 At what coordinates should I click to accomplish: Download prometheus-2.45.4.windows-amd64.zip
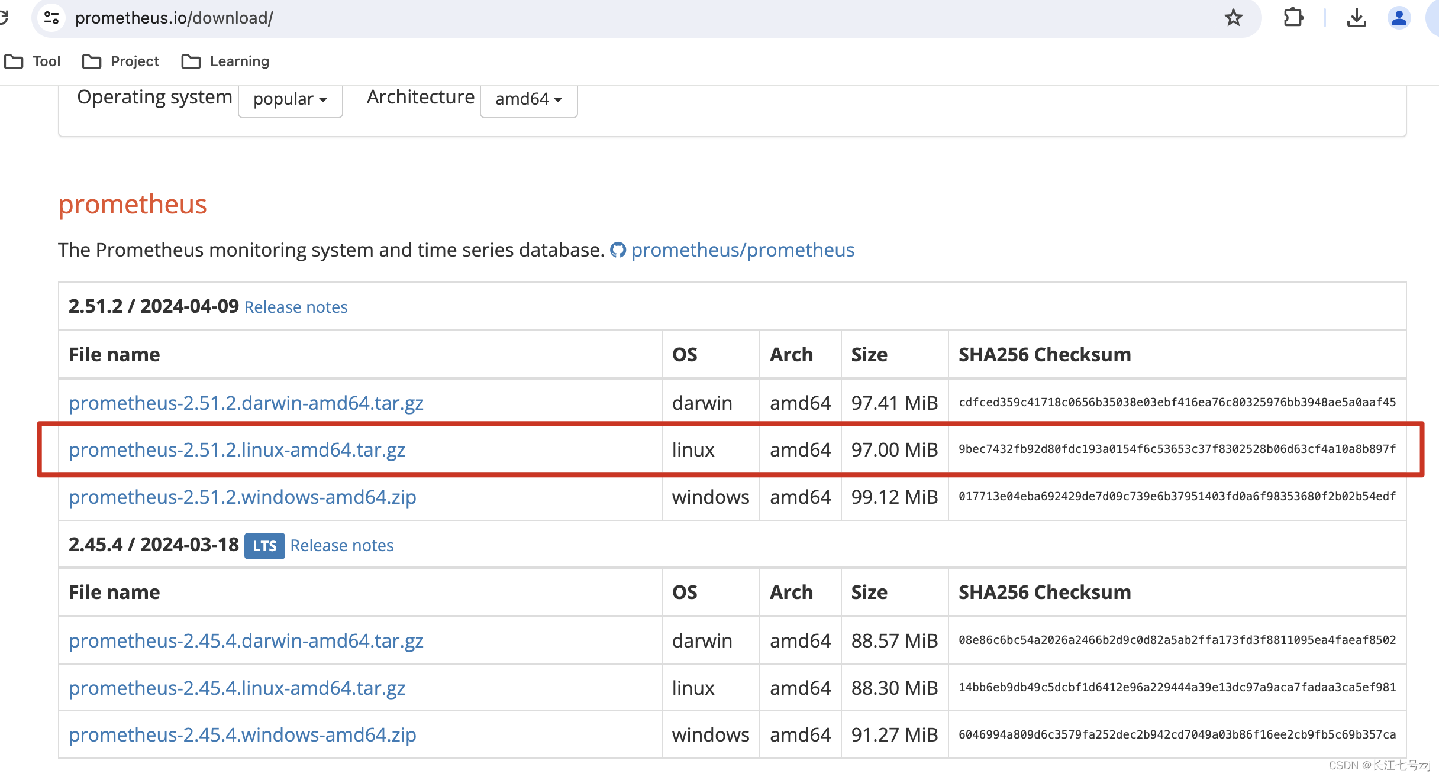coord(243,735)
